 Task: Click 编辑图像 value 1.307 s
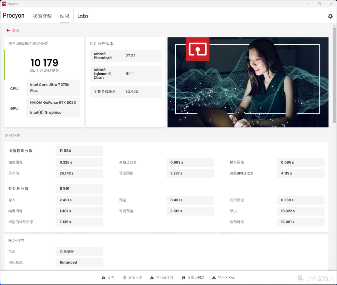coord(79,211)
